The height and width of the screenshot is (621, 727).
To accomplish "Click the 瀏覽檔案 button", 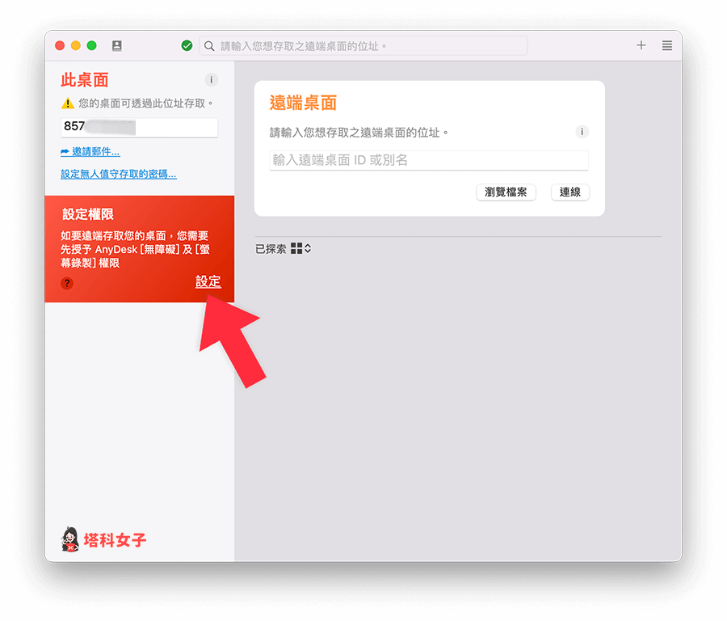I will tap(506, 192).
